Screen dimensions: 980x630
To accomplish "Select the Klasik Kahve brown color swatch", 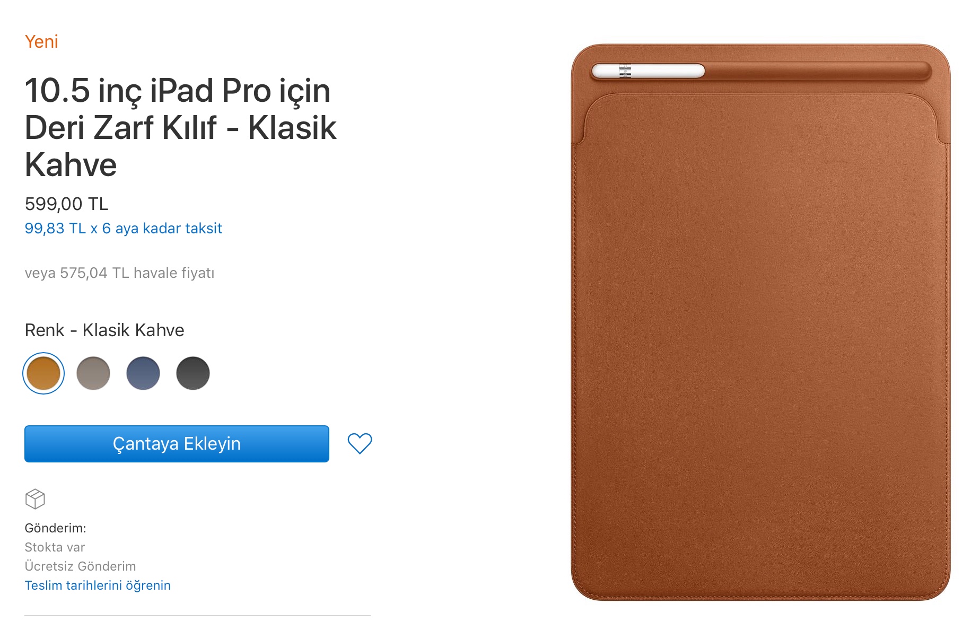I will point(43,373).
